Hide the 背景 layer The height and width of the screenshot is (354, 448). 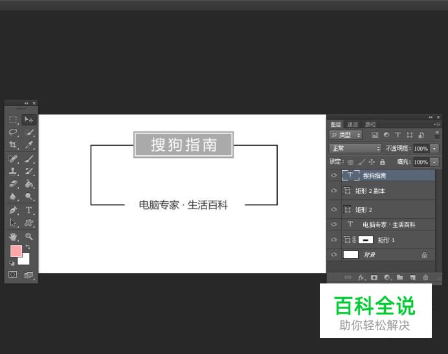[333, 254]
